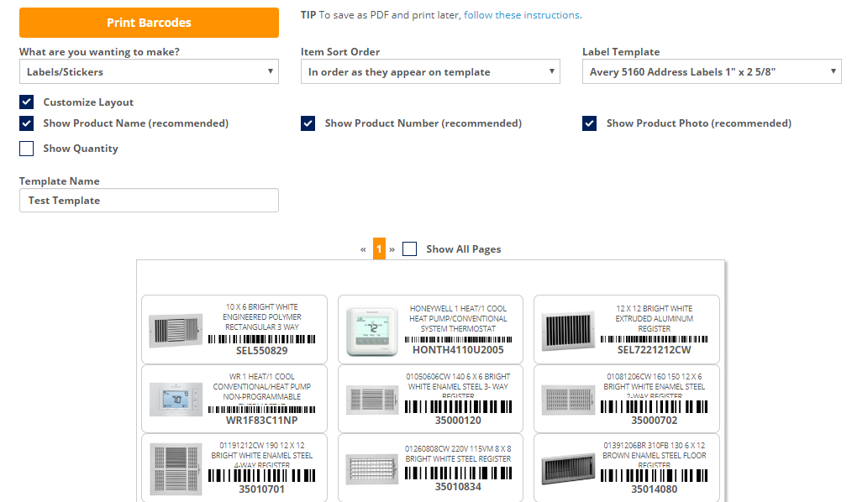Click the 35000120 3-way register photo
852x502 pixels.
372,400
